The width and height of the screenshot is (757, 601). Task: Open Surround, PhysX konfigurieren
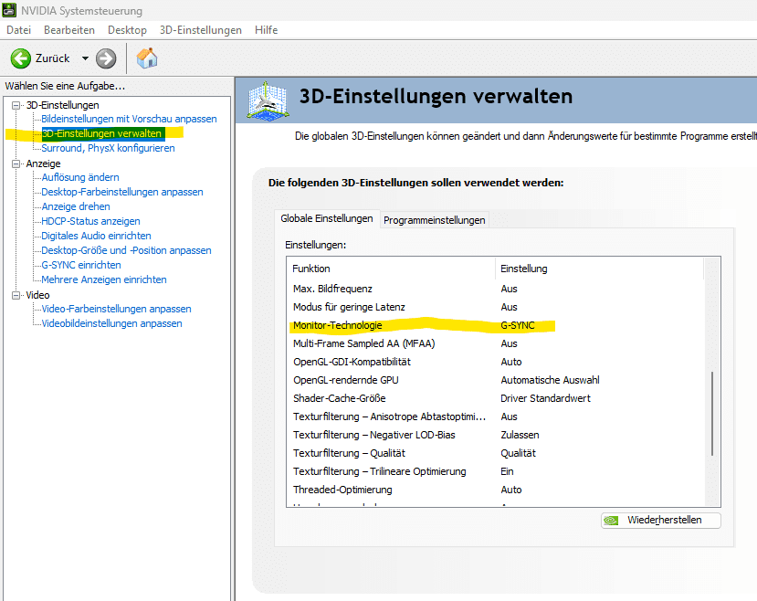pos(108,148)
